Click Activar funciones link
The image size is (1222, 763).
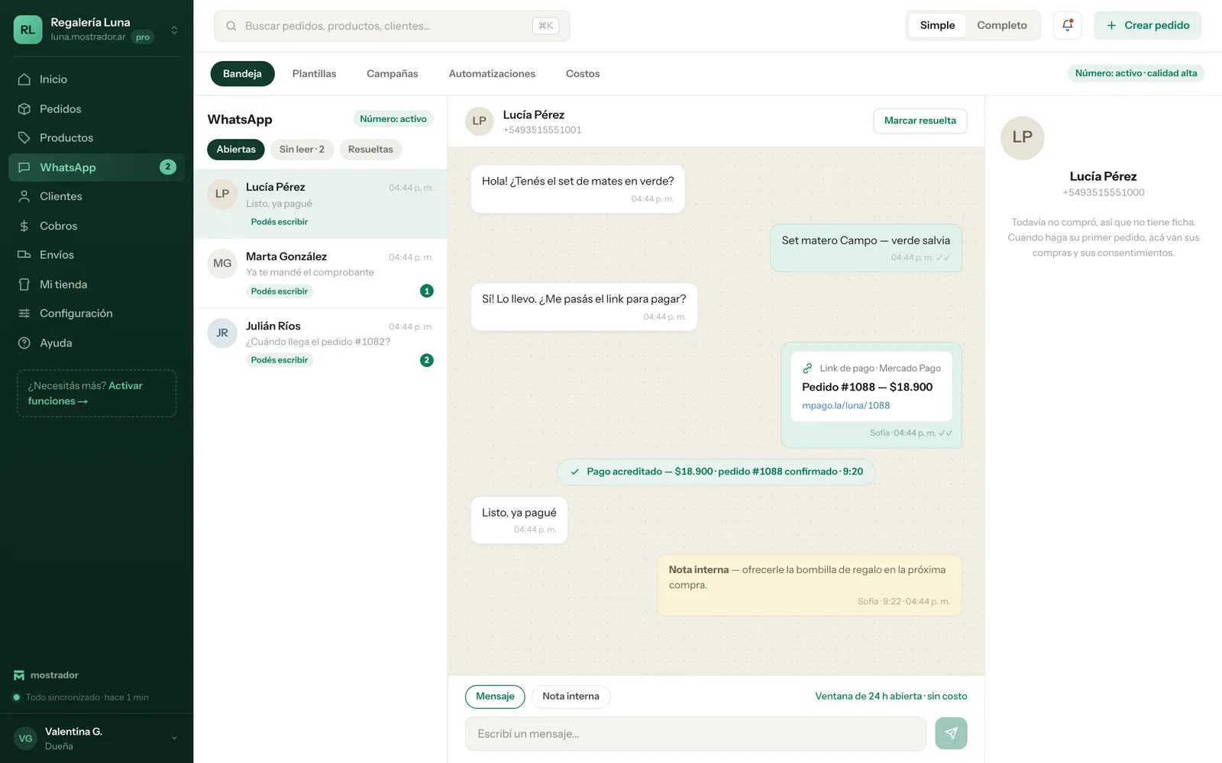[x=85, y=394]
